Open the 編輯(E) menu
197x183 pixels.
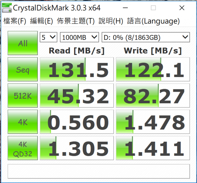click(x=42, y=21)
